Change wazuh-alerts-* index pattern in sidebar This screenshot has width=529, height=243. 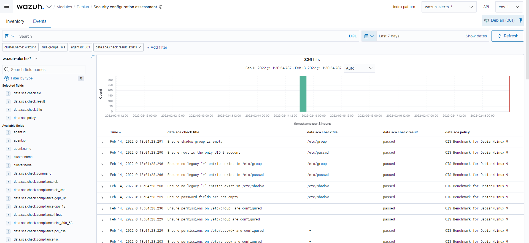tap(20, 59)
